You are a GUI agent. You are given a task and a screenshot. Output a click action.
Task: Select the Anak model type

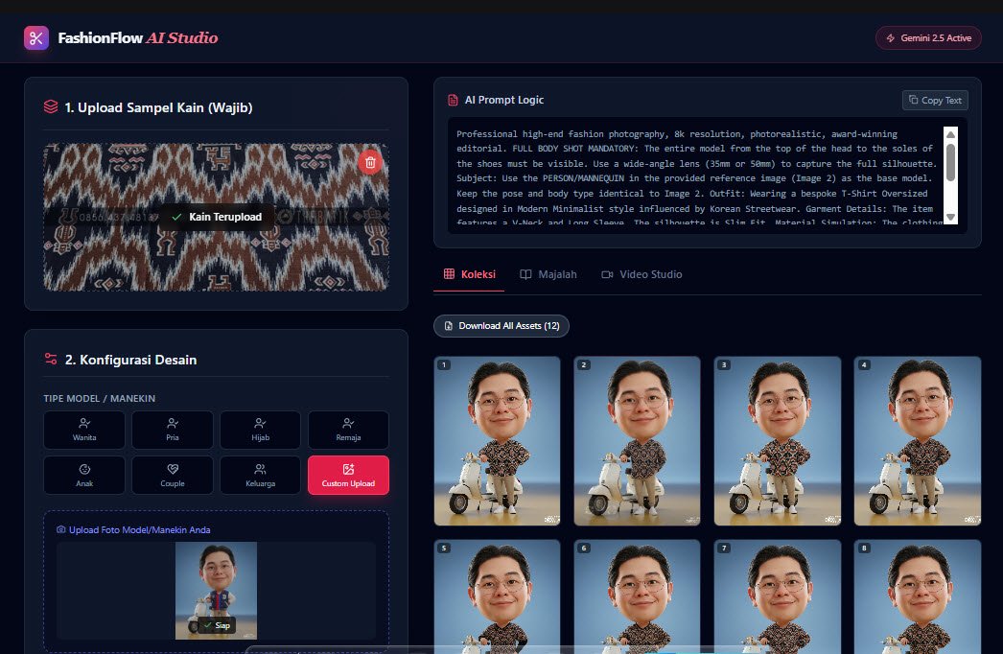click(x=84, y=476)
